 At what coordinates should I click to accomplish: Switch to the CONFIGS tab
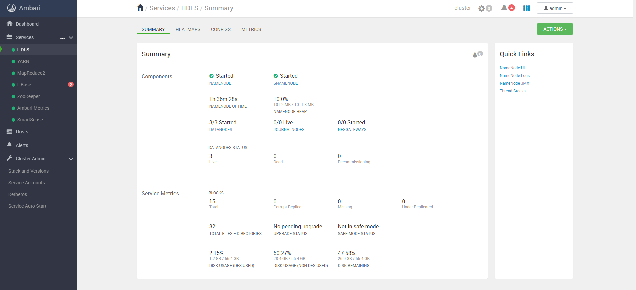(221, 29)
